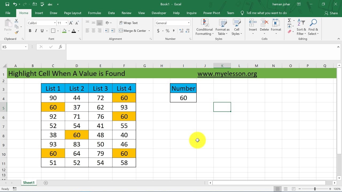Toggle Bold formatting
The width and height of the screenshot is (342, 192).
coord(30,31)
